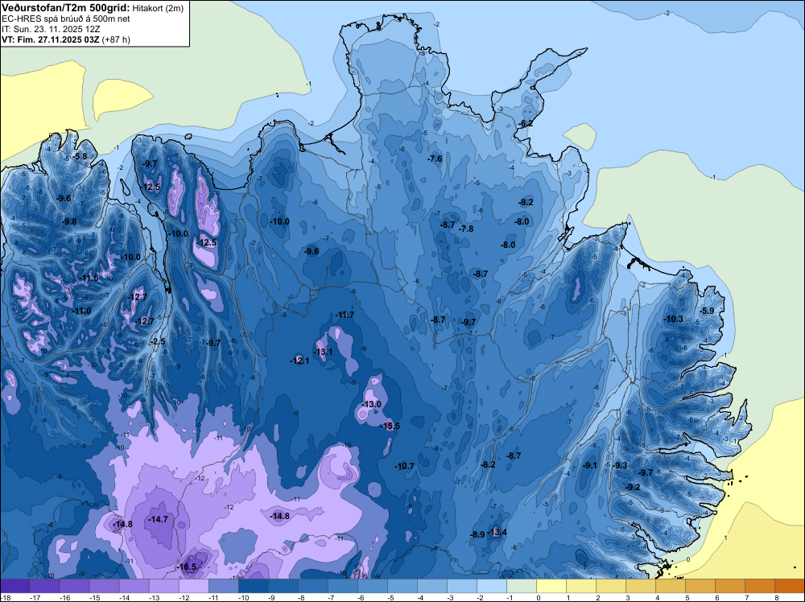Click the -11.6 temperature label
Image resolution: width=805 pixels, height=602 pixels.
click(x=89, y=278)
